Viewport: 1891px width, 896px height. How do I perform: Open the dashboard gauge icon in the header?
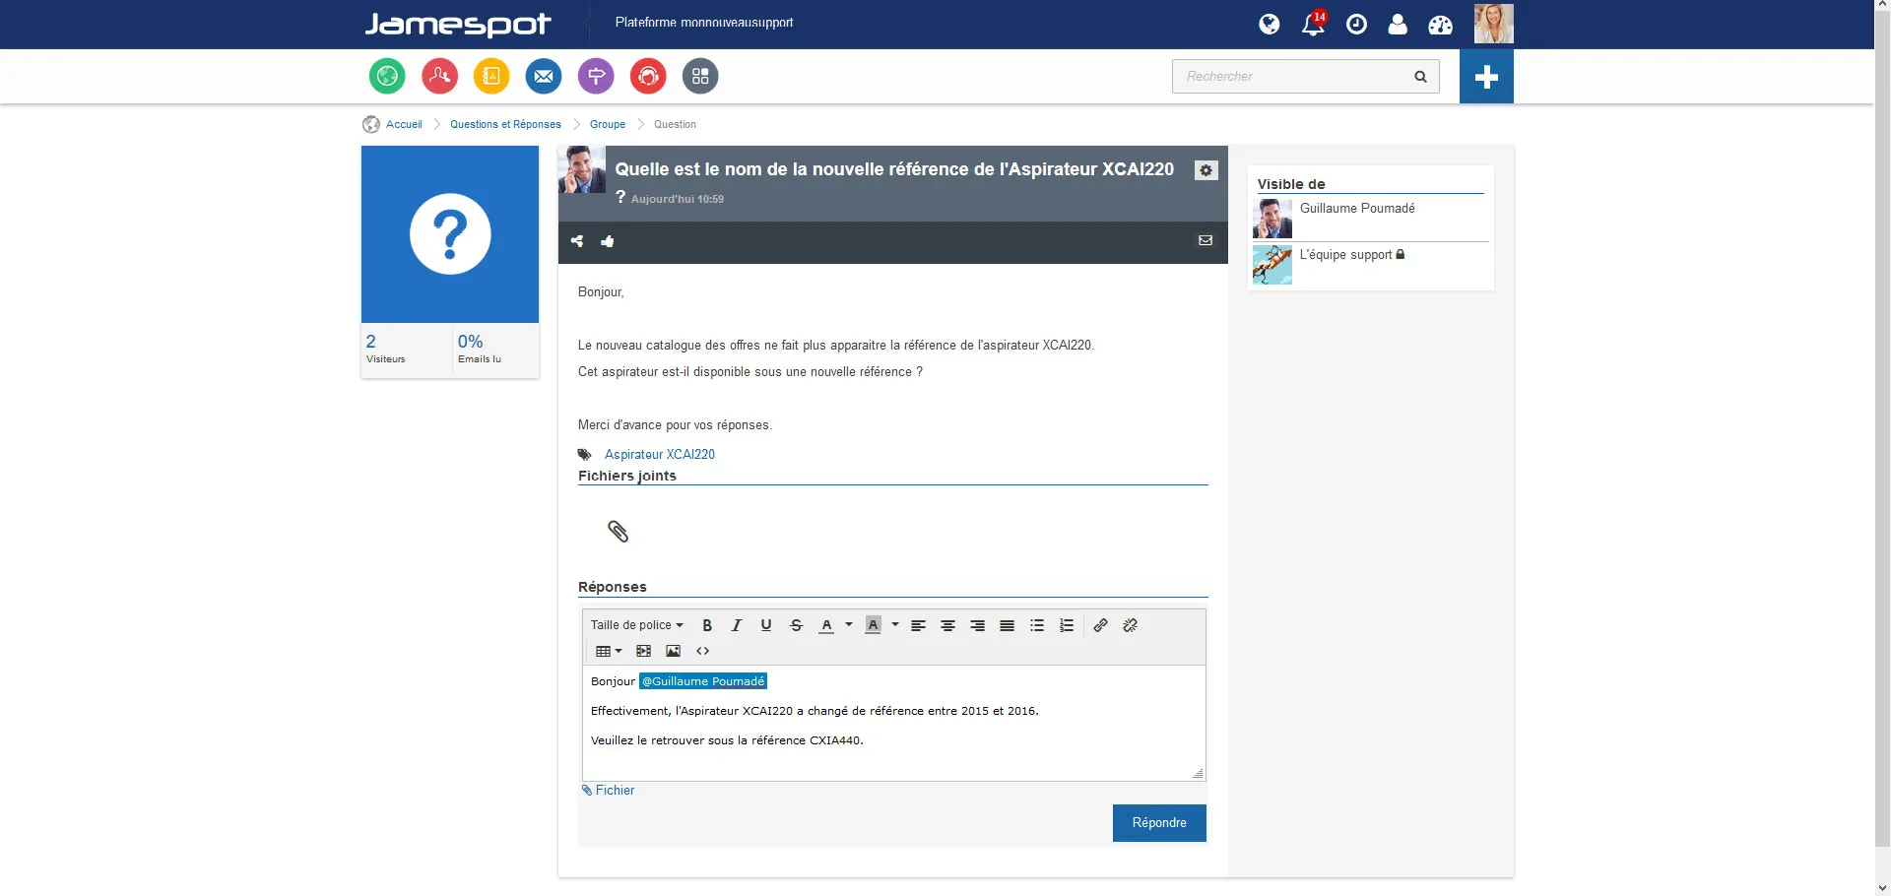coord(1440,25)
